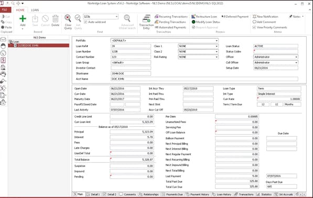Click Modify Loan Status
313x198 pixels.
point(206,22)
